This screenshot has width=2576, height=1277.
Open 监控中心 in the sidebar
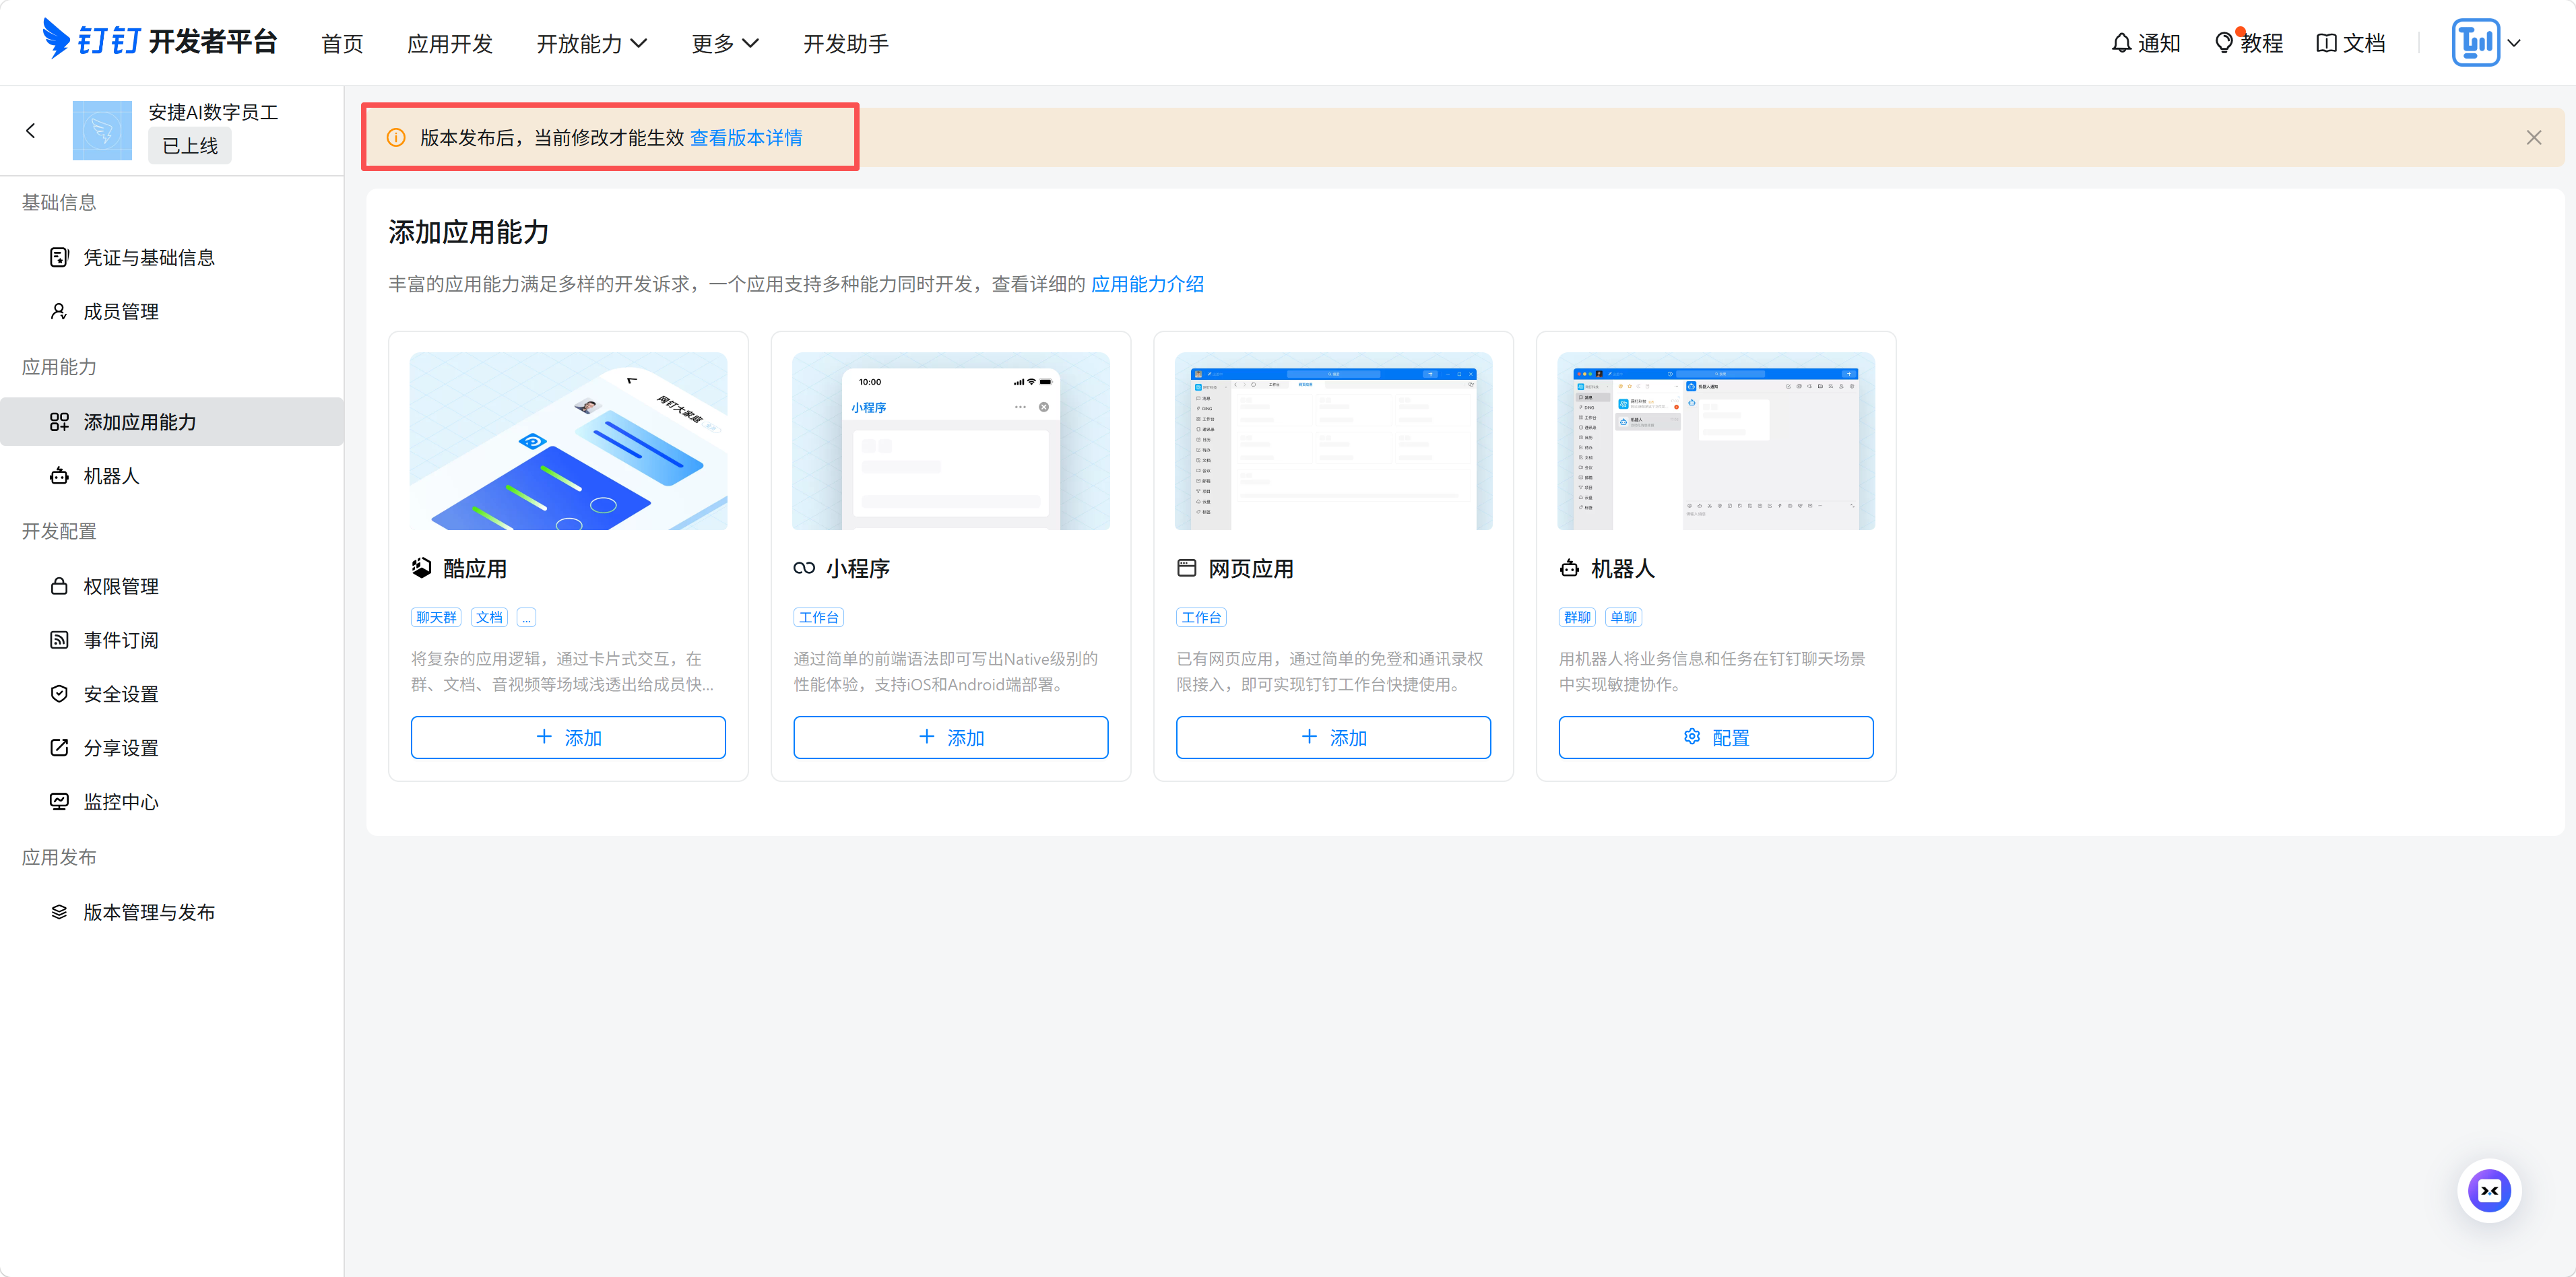click(172, 802)
